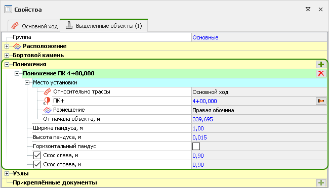Click the Расположение section icon

coord(17,46)
